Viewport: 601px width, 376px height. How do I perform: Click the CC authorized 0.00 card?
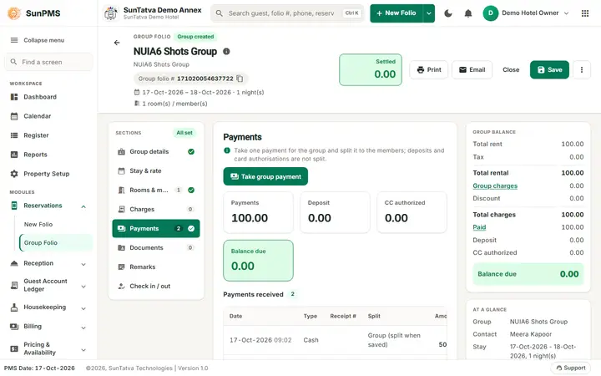[412, 212]
